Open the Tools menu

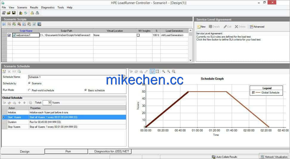coord(61,7)
